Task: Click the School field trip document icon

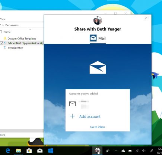Action: click(x=5, y=43)
